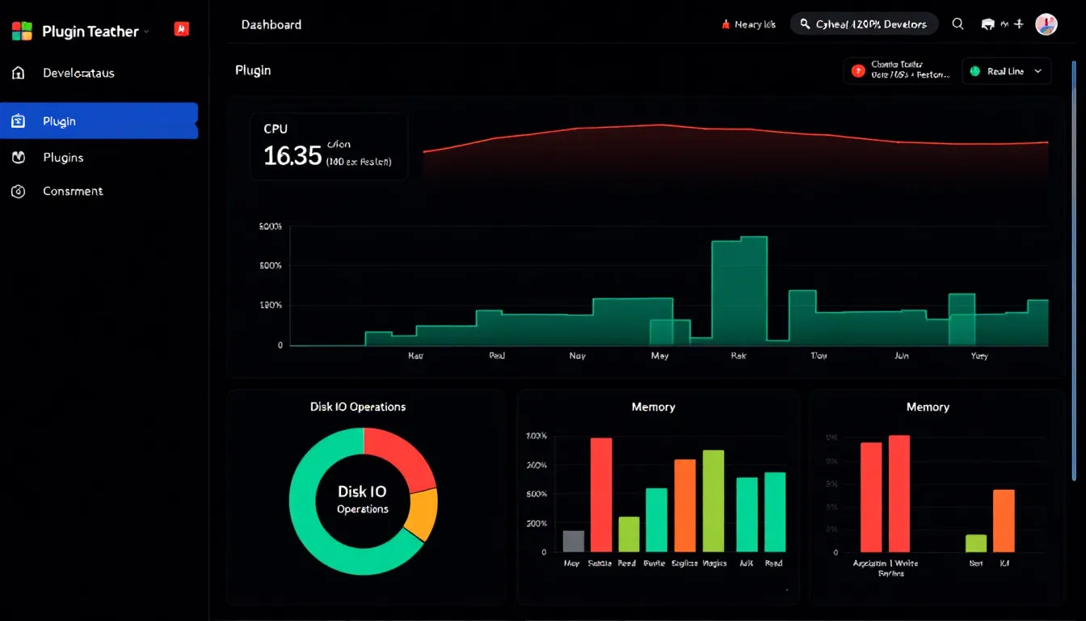Expand the Real Line dropdown
Screen dimensions: 1086x621
(x=1040, y=70)
